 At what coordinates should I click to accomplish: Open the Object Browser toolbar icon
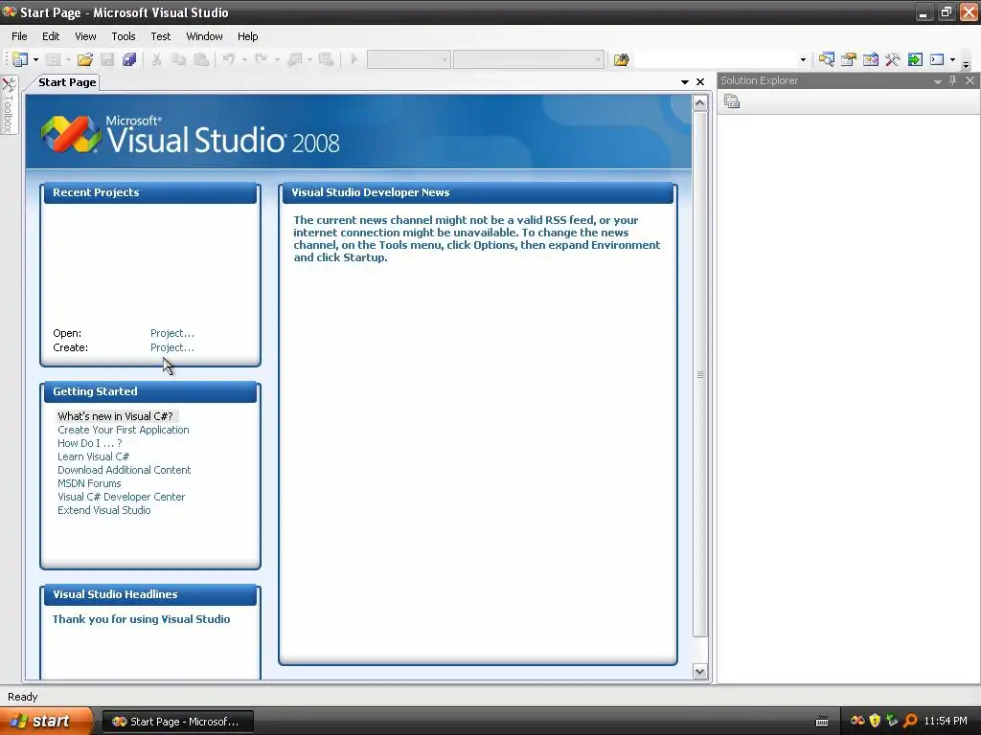(x=870, y=59)
